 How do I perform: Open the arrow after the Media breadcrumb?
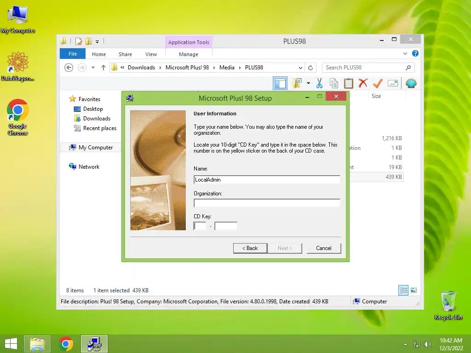(x=240, y=68)
